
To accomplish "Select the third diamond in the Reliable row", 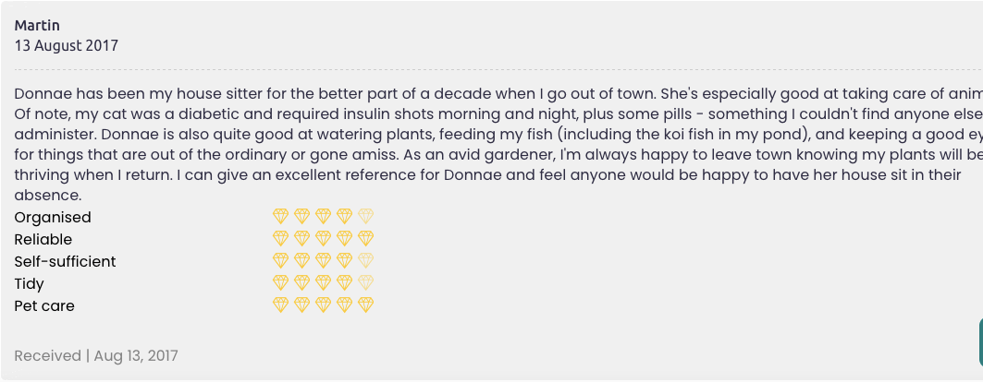I will (324, 239).
